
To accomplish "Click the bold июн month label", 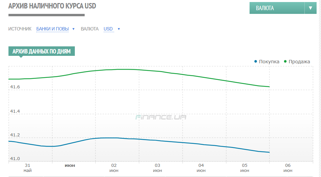I will [x=70, y=165].
